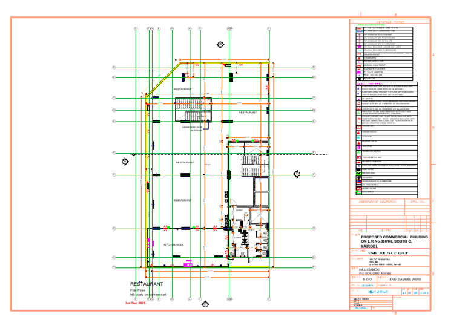Click the elevation marker below the plan
This screenshot has width=465, height=328.
205,304
